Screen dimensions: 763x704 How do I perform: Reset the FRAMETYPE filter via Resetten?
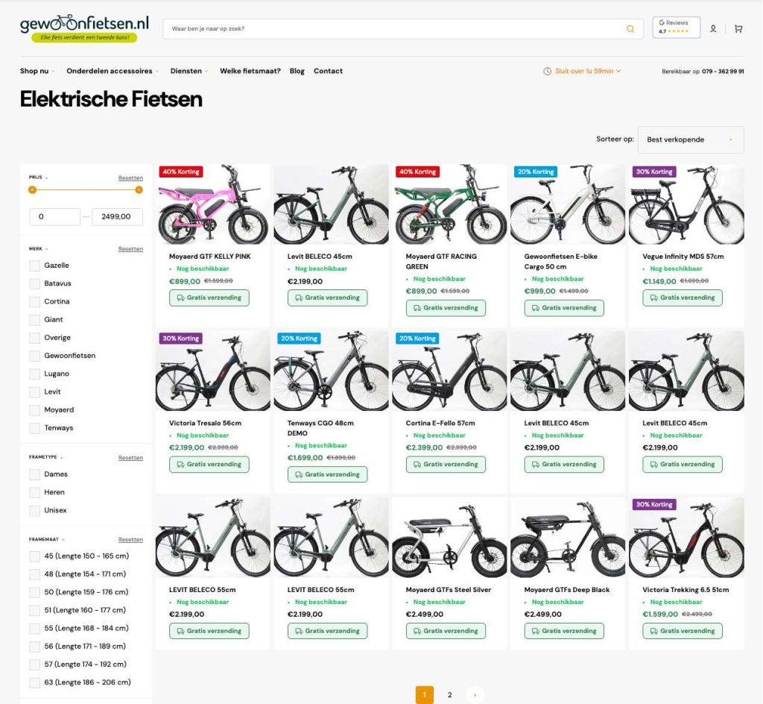pos(130,458)
